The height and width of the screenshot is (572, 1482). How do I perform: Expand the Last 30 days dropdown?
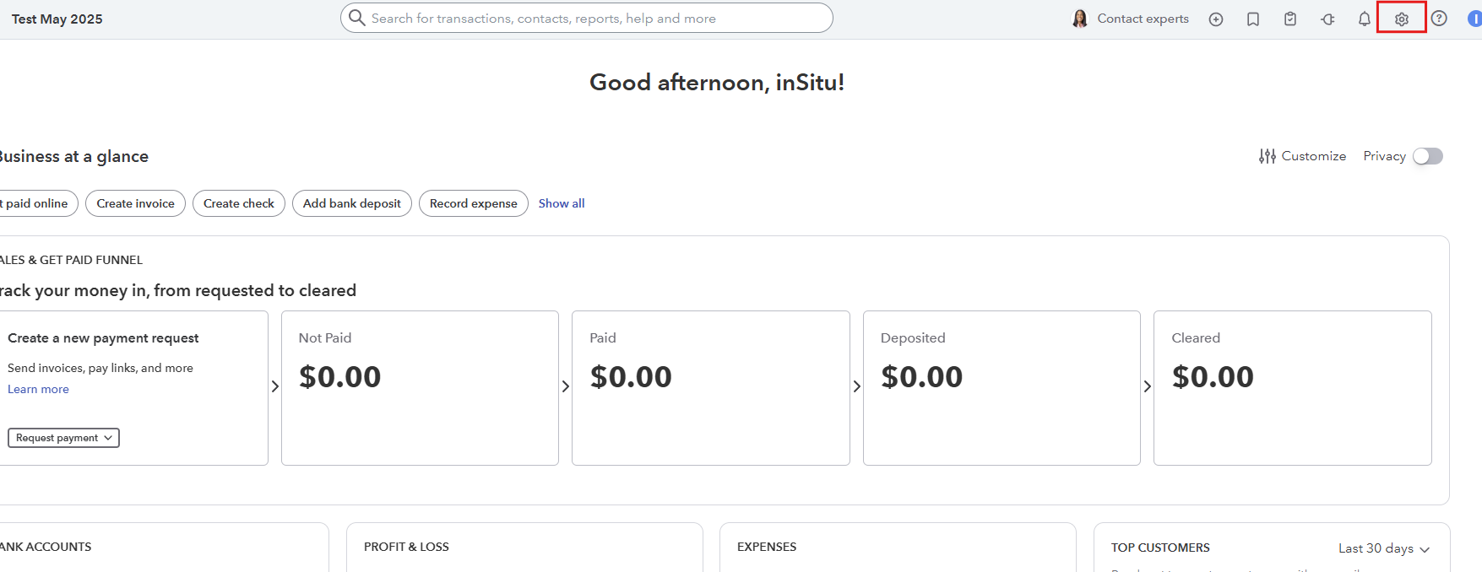[x=1384, y=548]
